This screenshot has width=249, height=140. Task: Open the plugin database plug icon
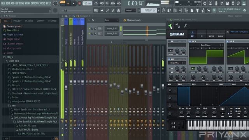197,10
